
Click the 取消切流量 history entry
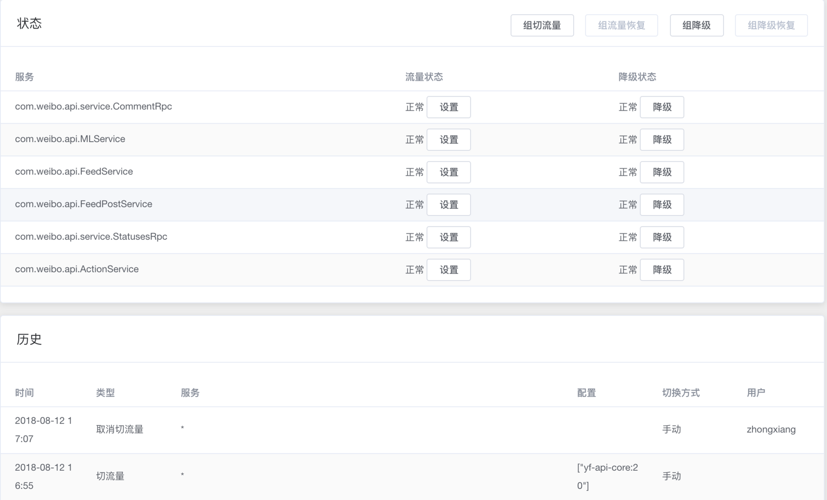(119, 429)
